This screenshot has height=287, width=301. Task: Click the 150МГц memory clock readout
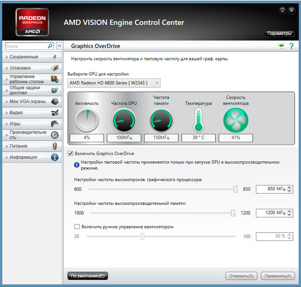coord(161,138)
